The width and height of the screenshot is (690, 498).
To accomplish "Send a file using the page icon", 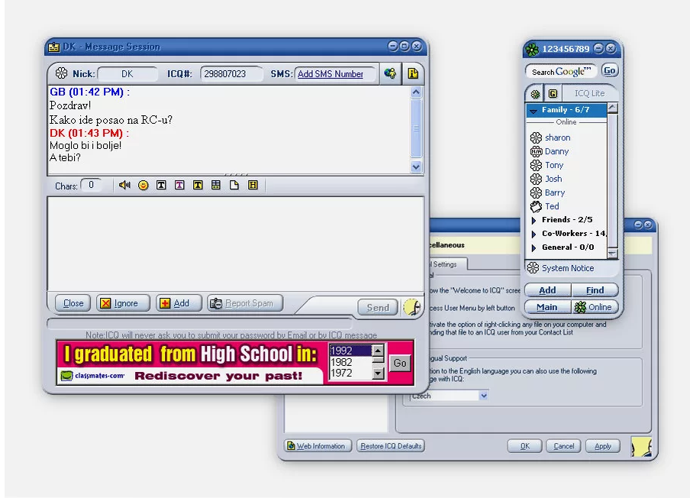I will click(x=233, y=185).
